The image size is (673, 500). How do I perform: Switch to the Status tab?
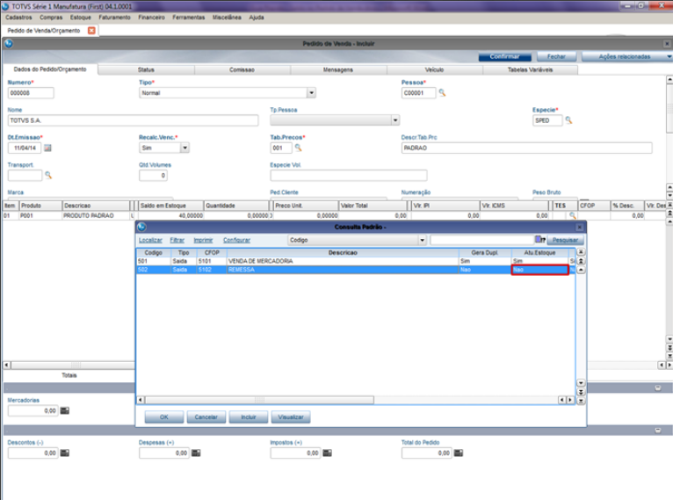[147, 69]
